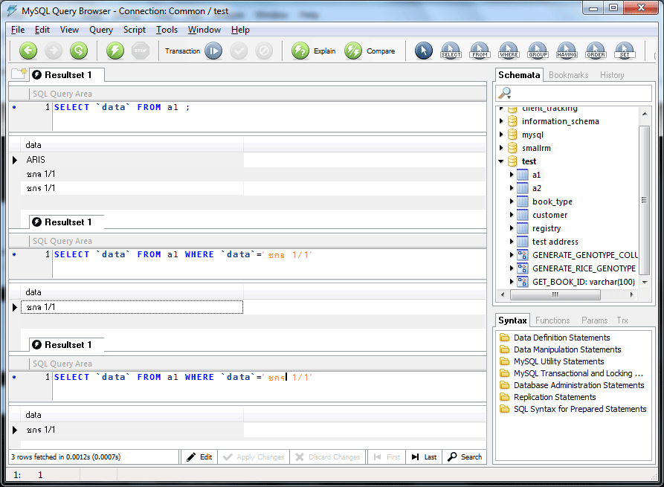The image size is (664, 487).
Task: Click Apply Changes button
Action: (254, 457)
